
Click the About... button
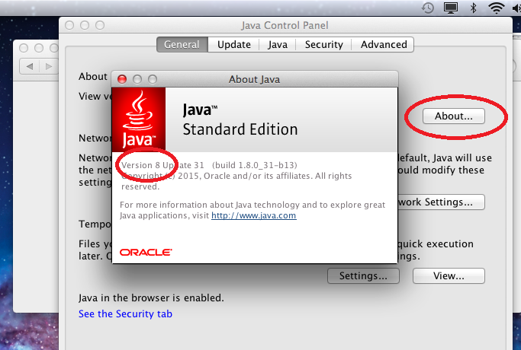[454, 116]
